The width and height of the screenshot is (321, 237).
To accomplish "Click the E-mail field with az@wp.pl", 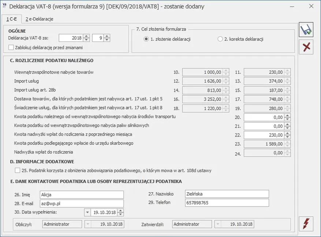I will [82, 203].
